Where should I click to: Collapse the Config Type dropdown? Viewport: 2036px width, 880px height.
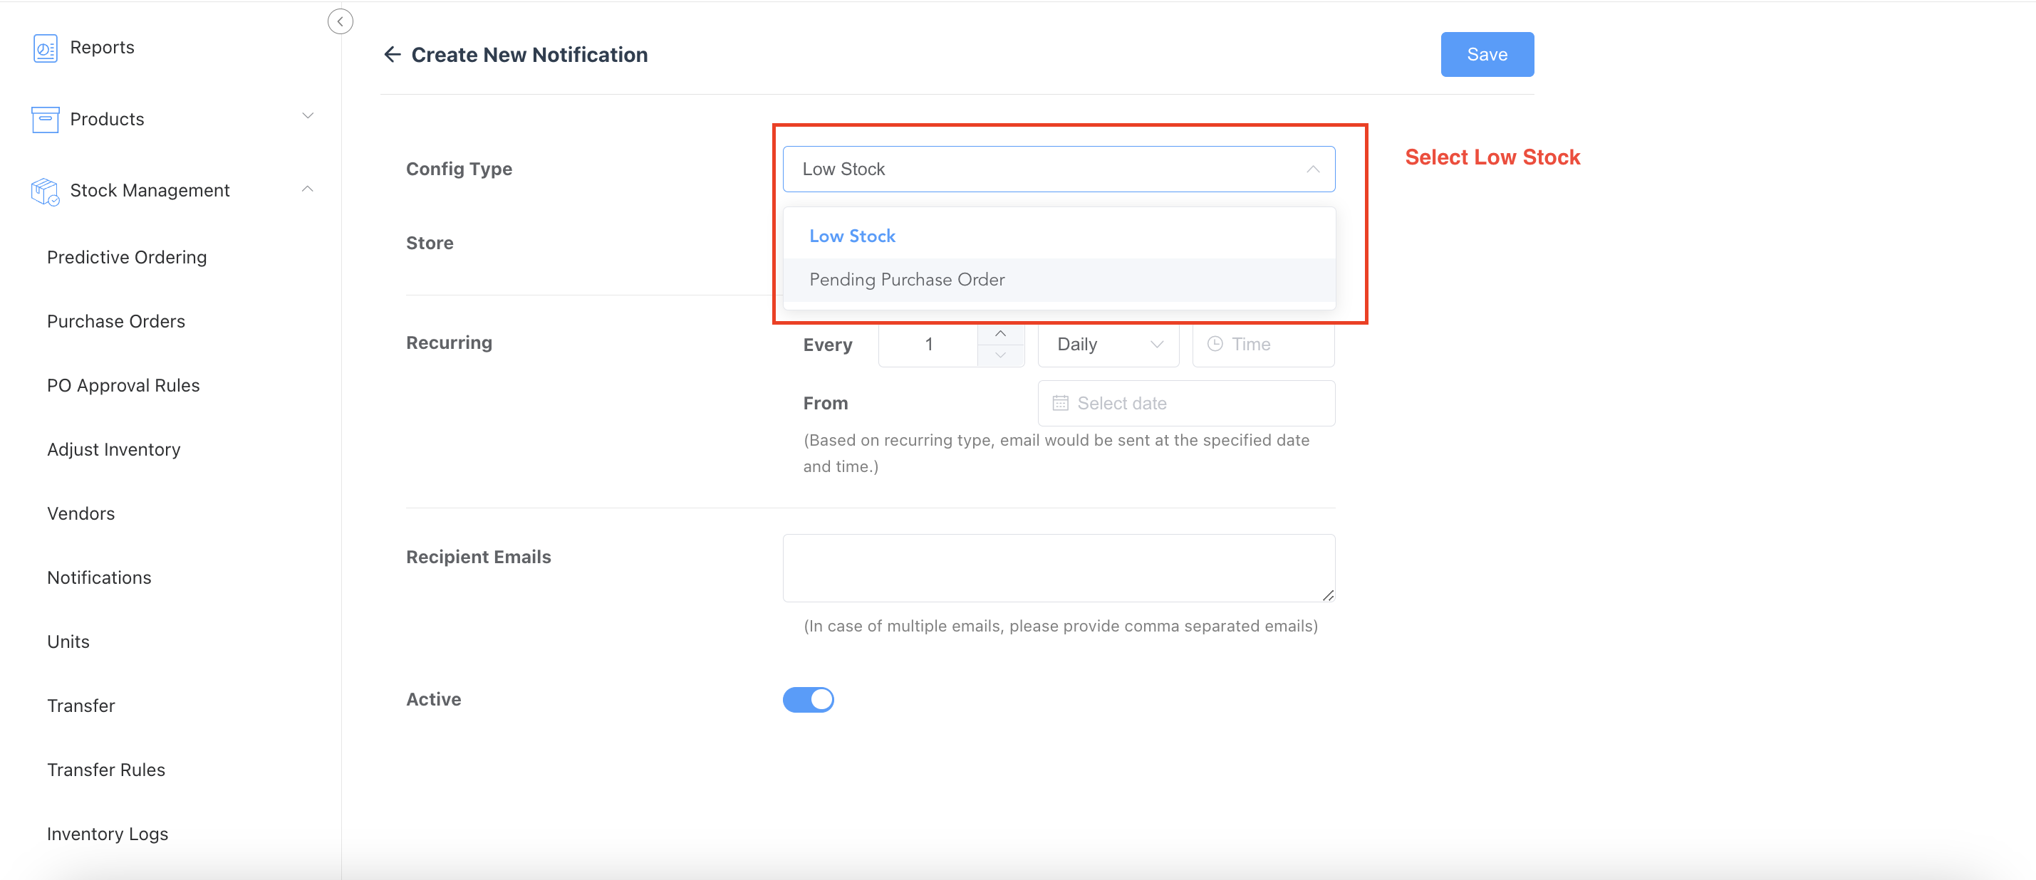tap(1312, 169)
